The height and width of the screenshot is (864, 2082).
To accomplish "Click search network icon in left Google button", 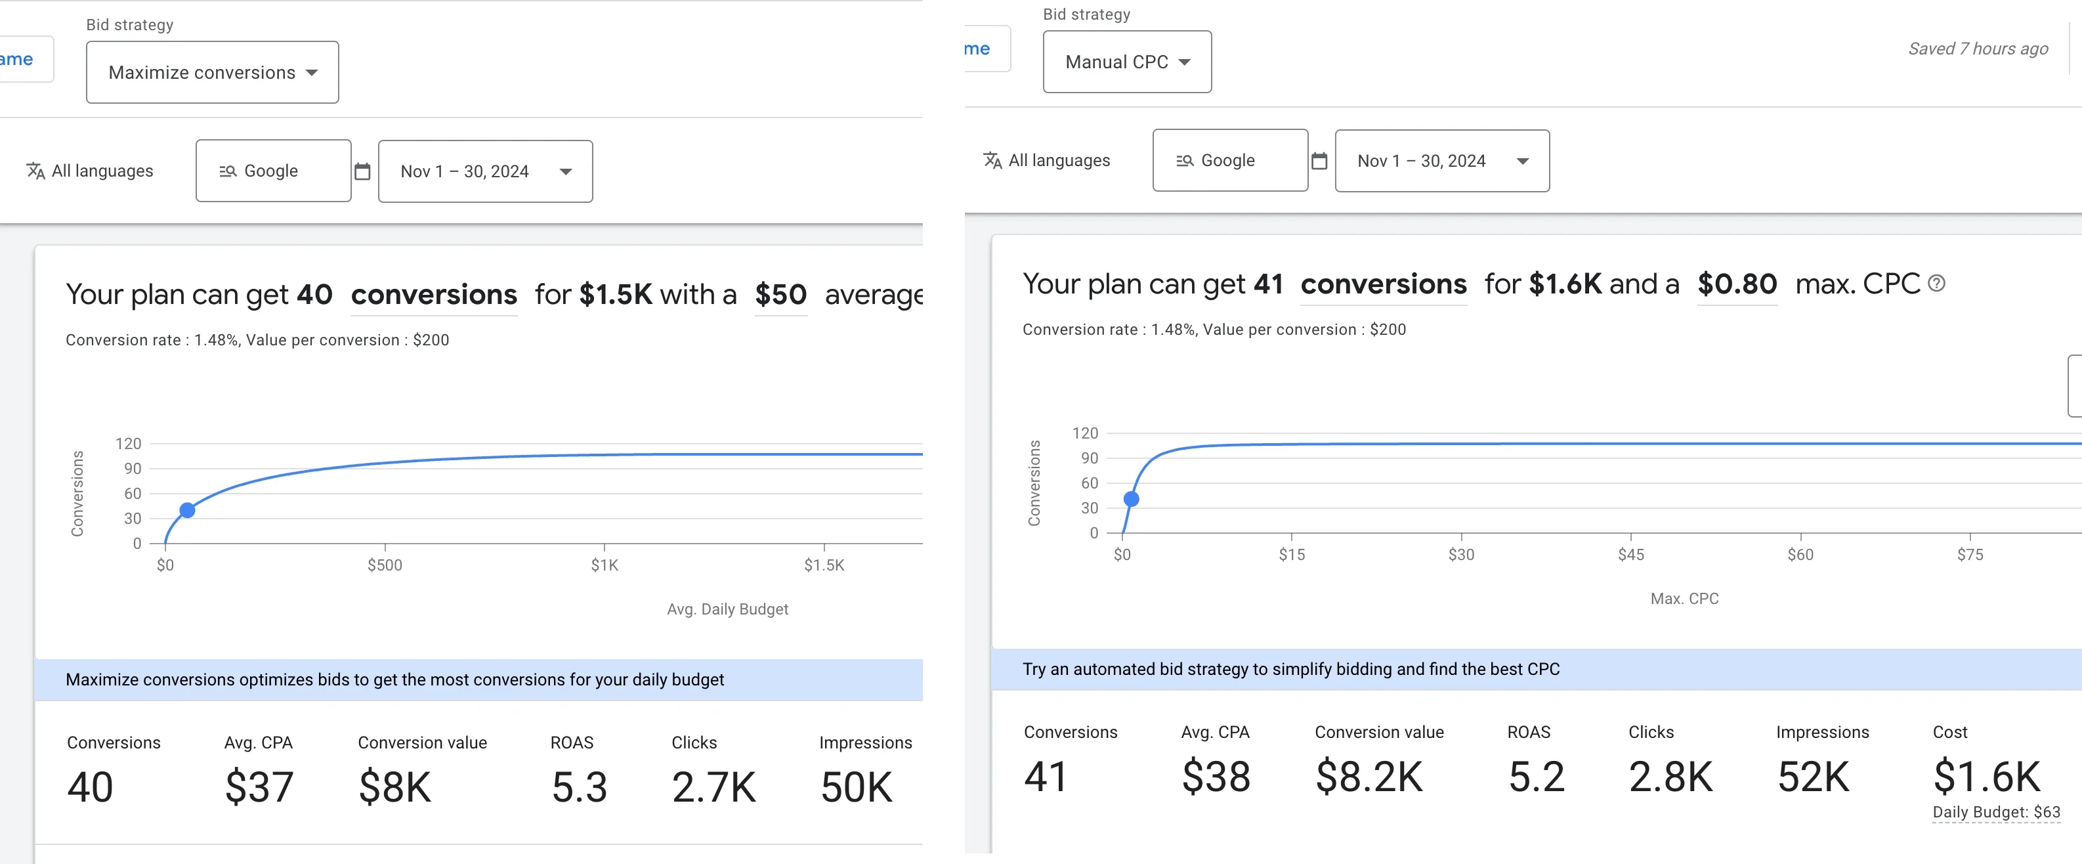I will coord(228,171).
